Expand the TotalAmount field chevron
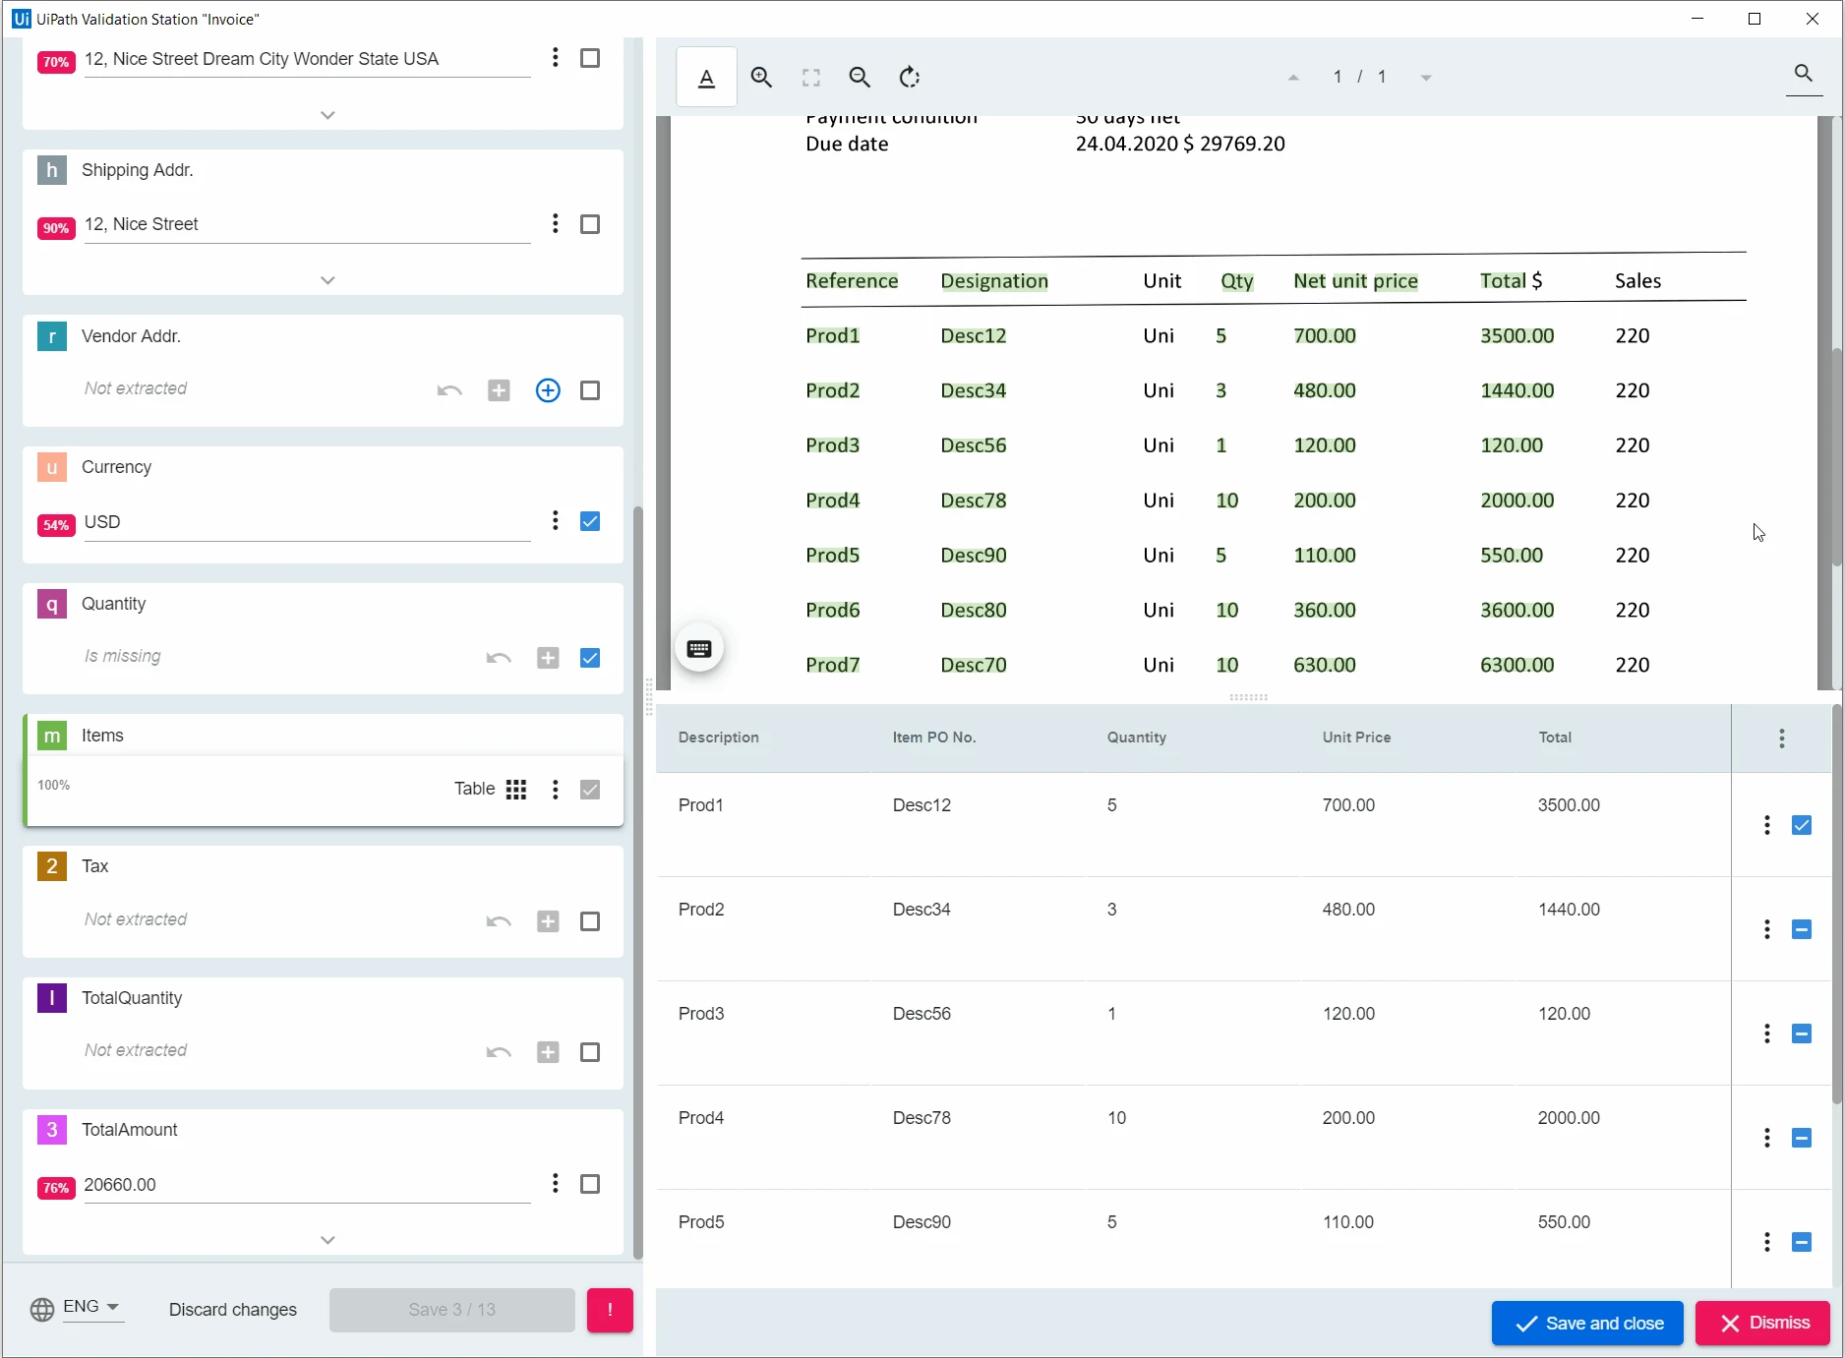 tap(327, 1240)
